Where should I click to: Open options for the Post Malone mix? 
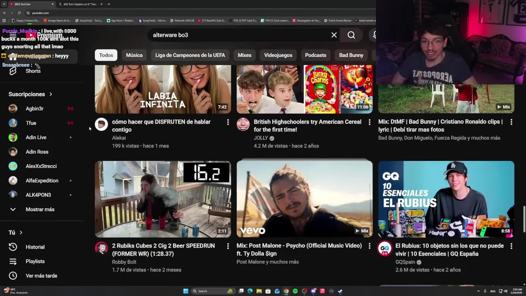pyautogui.click(x=369, y=246)
